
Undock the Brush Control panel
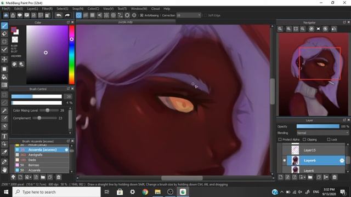(x=68, y=89)
